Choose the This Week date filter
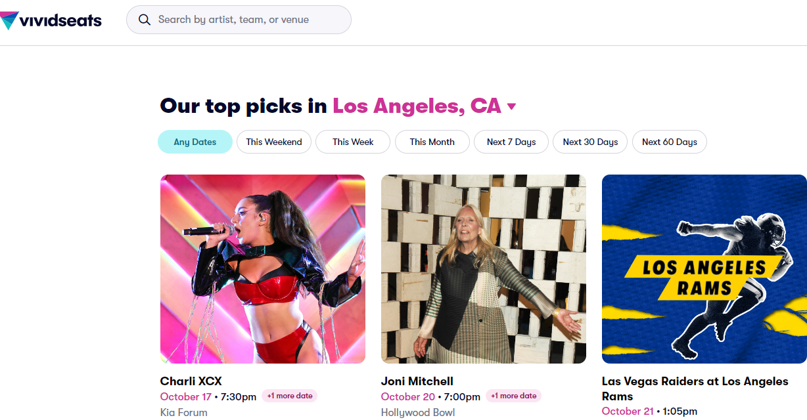This screenshot has height=420, width=807. click(x=353, y=142)
